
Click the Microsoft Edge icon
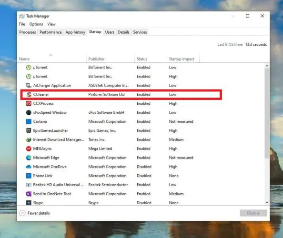29,158
